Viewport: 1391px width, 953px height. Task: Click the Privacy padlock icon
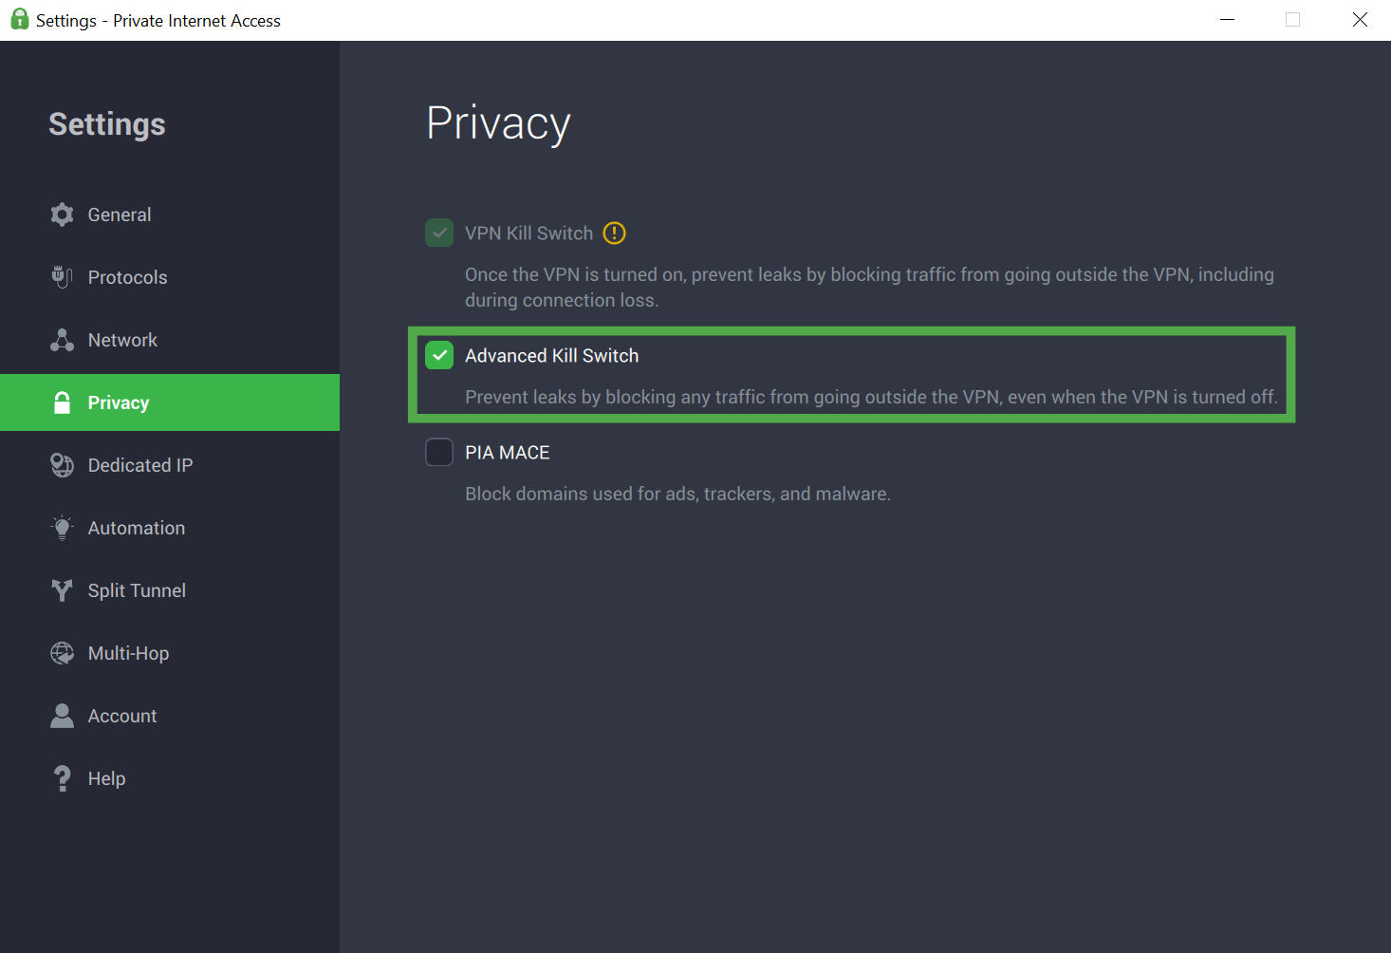coord(62,402)
